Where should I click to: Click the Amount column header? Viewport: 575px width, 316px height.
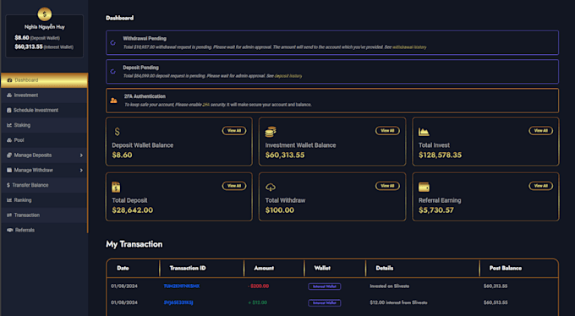click(x=264, y=269)
